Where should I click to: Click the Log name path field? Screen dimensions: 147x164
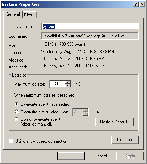[x=90, y=36]
